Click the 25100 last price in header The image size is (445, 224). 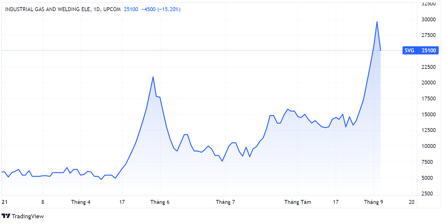(131, 9)
